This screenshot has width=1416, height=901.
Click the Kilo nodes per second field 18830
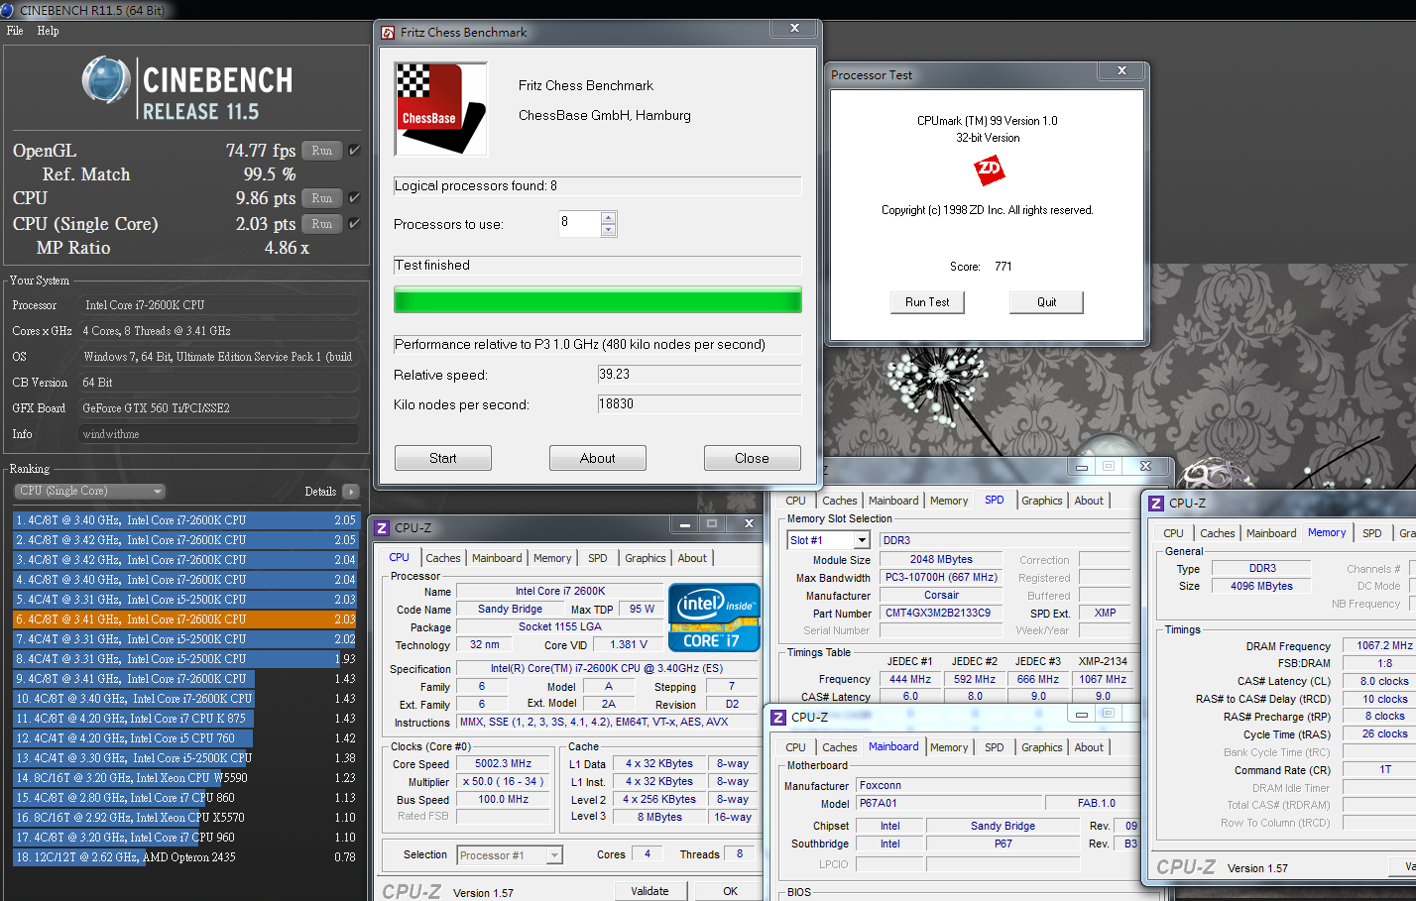pos(699,404)
